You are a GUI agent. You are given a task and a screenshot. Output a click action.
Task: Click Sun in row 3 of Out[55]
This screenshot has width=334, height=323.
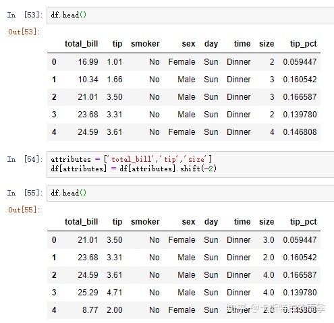(x=211, y=293)
